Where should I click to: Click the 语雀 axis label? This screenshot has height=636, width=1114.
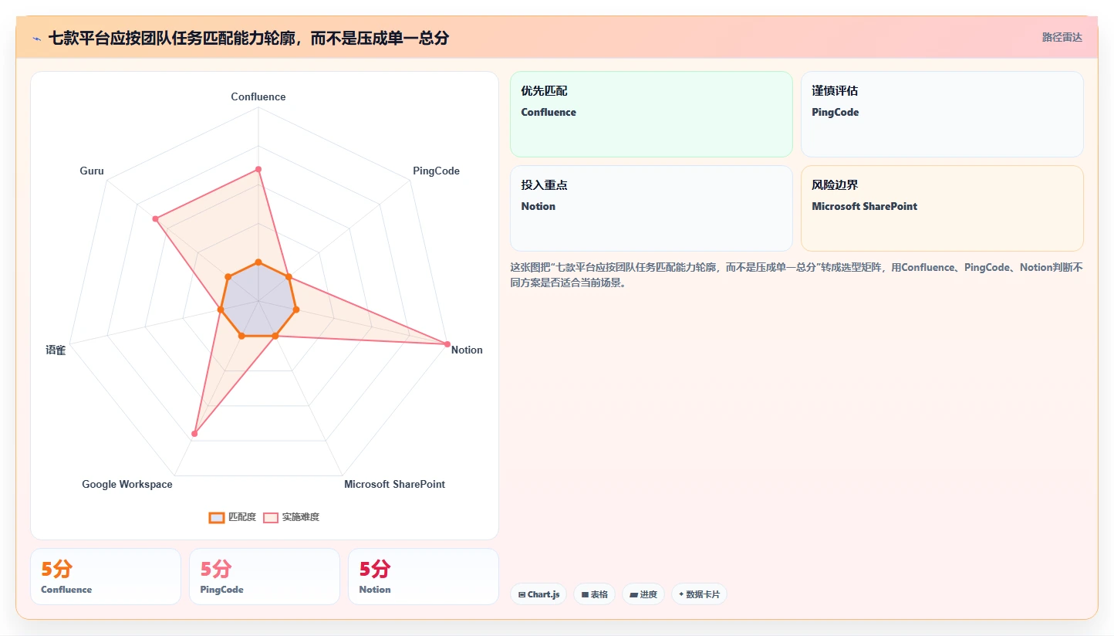coord(56,350)
